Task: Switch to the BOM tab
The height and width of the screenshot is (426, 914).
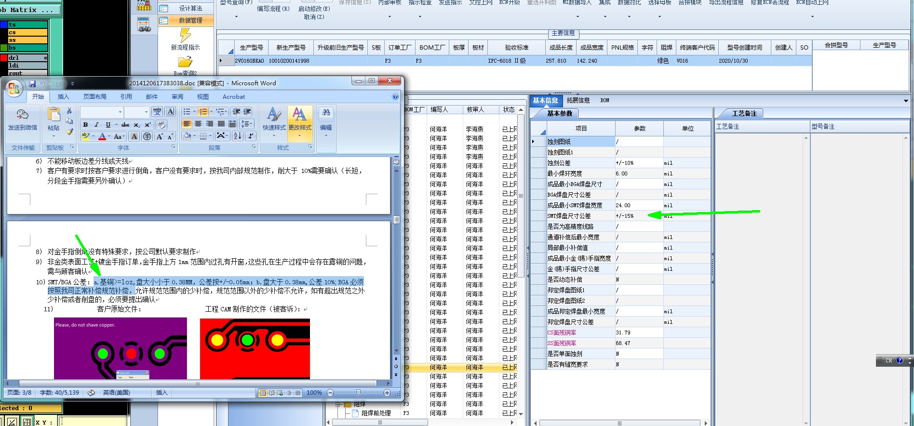Action: click(x=605, y=100)
